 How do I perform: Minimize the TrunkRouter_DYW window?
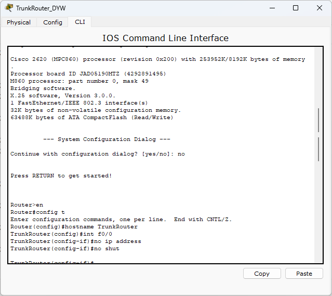pyautogui.click(x=272, y=8)
